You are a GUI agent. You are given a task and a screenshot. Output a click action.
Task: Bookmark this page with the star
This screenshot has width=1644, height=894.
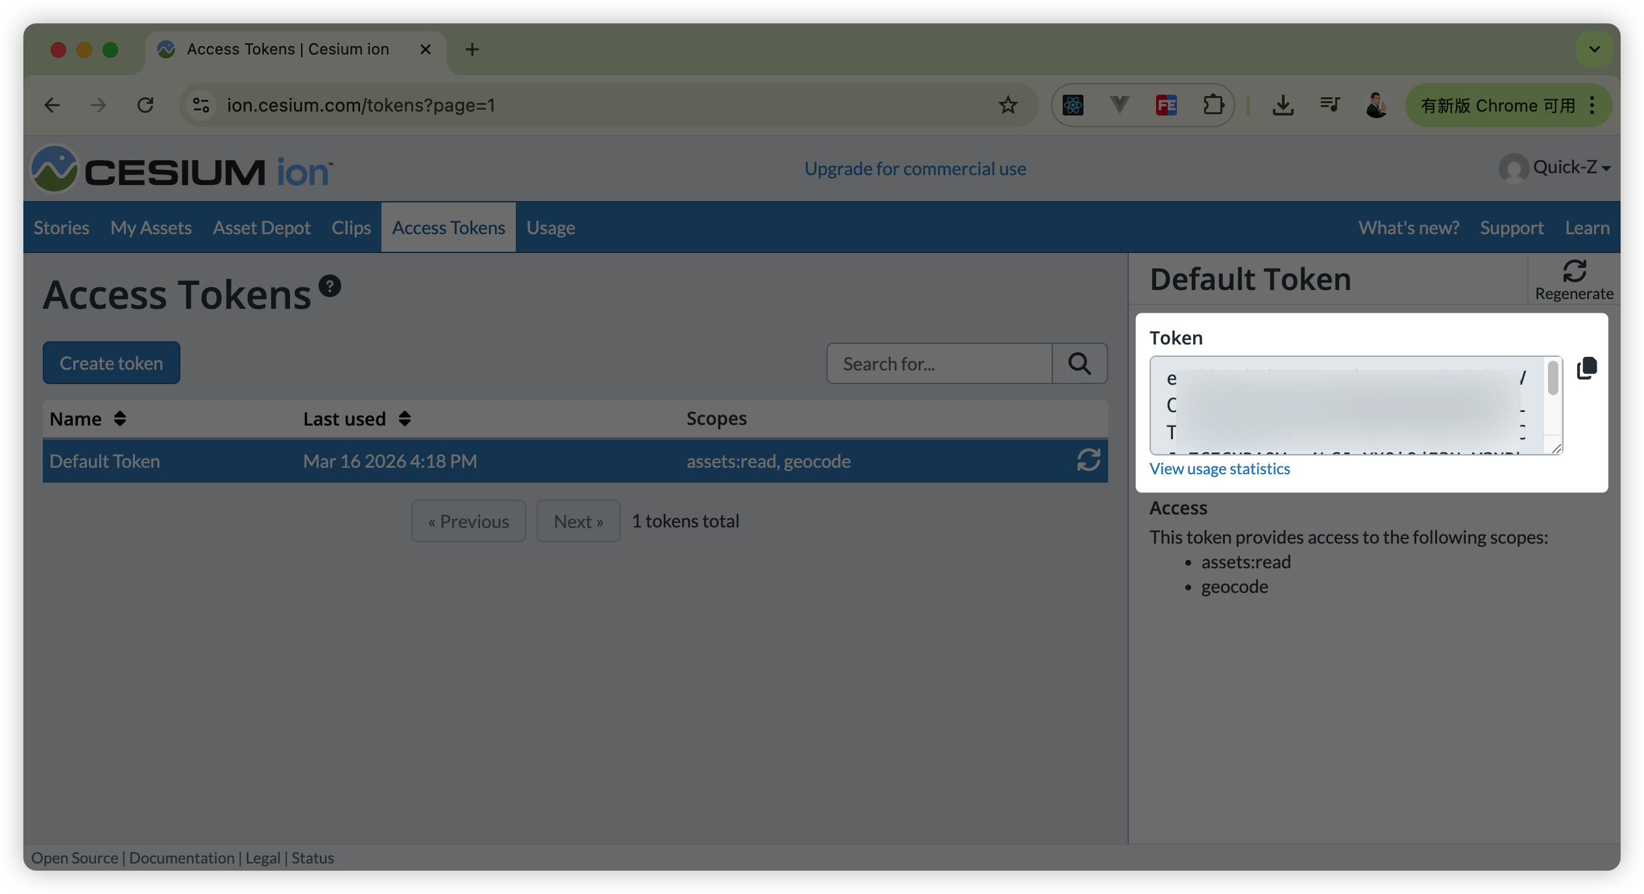1008,105
